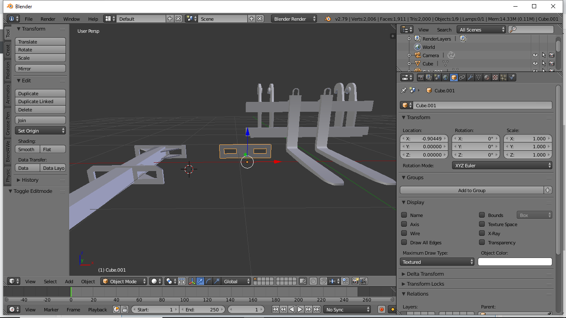Open the Window menu
This screenshot has width=566, height=318.
72,19
